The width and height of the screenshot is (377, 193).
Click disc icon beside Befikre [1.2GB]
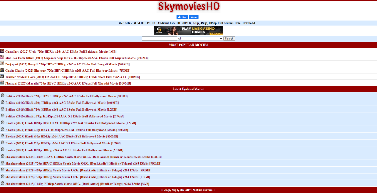pos(3,109)
